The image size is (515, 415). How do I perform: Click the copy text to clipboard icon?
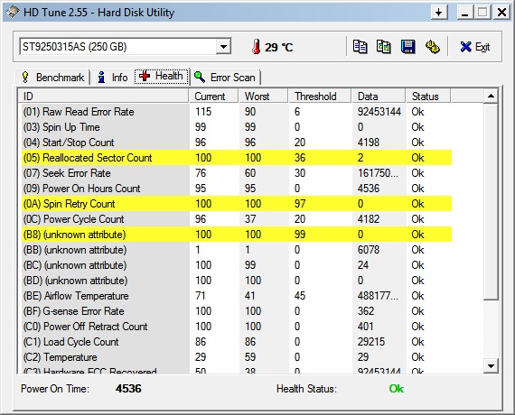360,47
